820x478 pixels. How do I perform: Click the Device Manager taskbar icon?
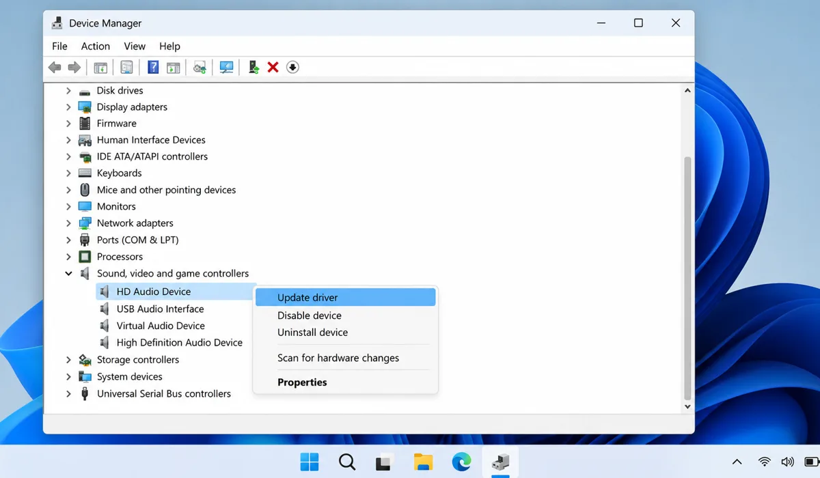coord(500,462)
